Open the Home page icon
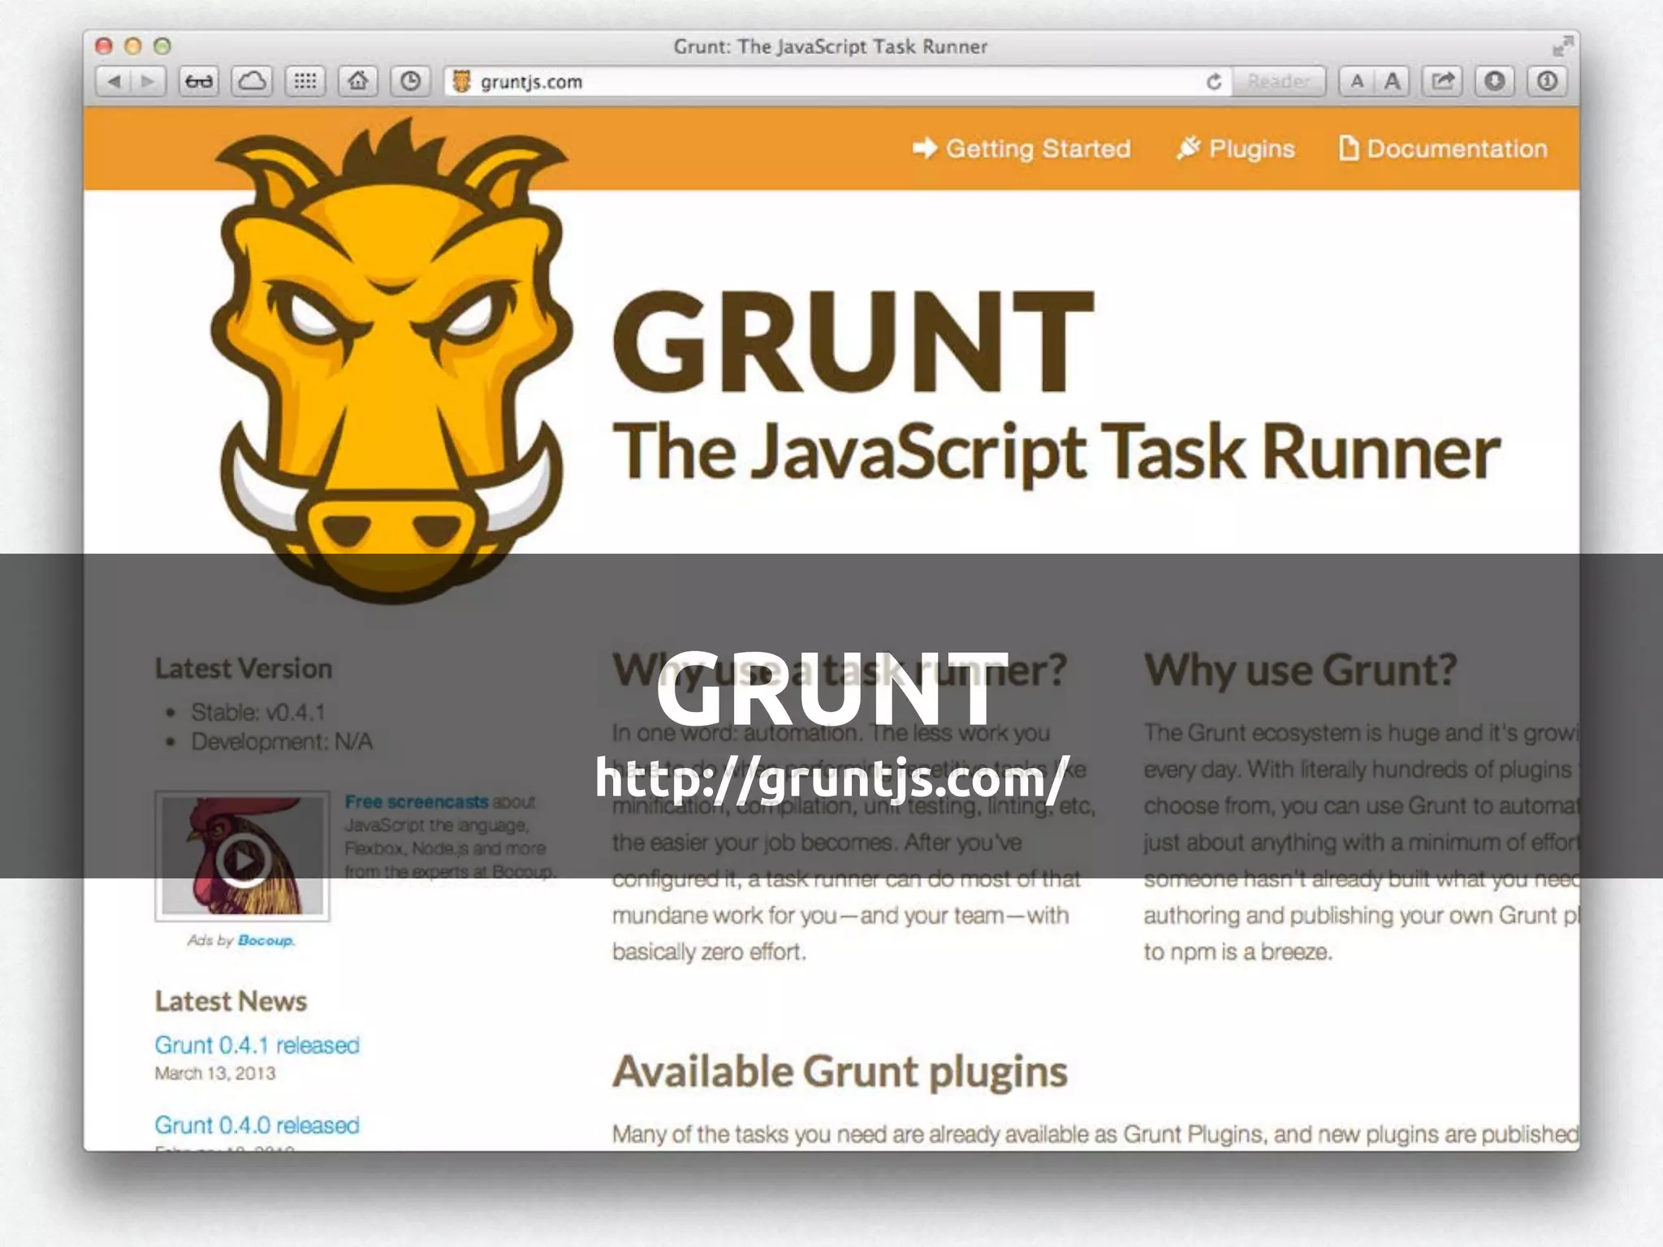Image resolution: width=1663 pixels, height=1247 pixels. 358,81
